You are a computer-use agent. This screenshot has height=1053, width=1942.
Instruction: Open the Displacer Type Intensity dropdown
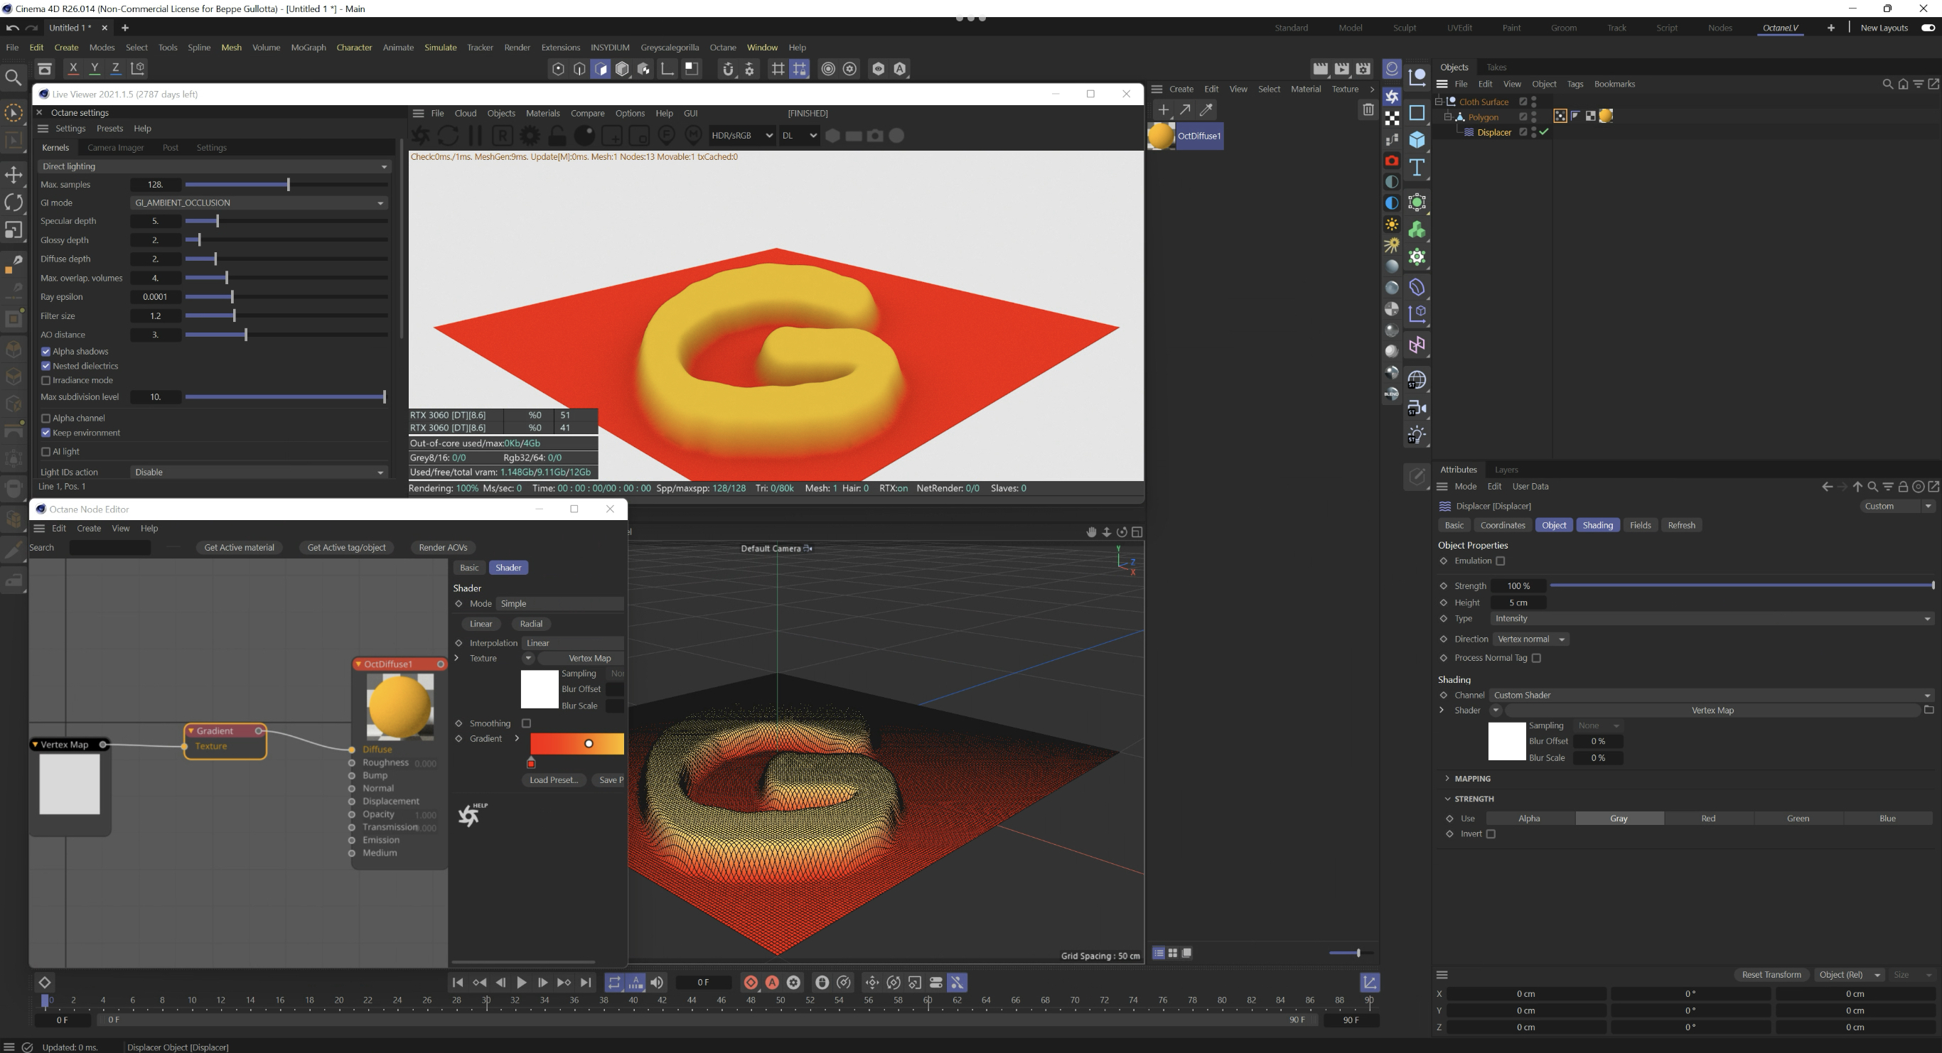[x=1711, y=619]
